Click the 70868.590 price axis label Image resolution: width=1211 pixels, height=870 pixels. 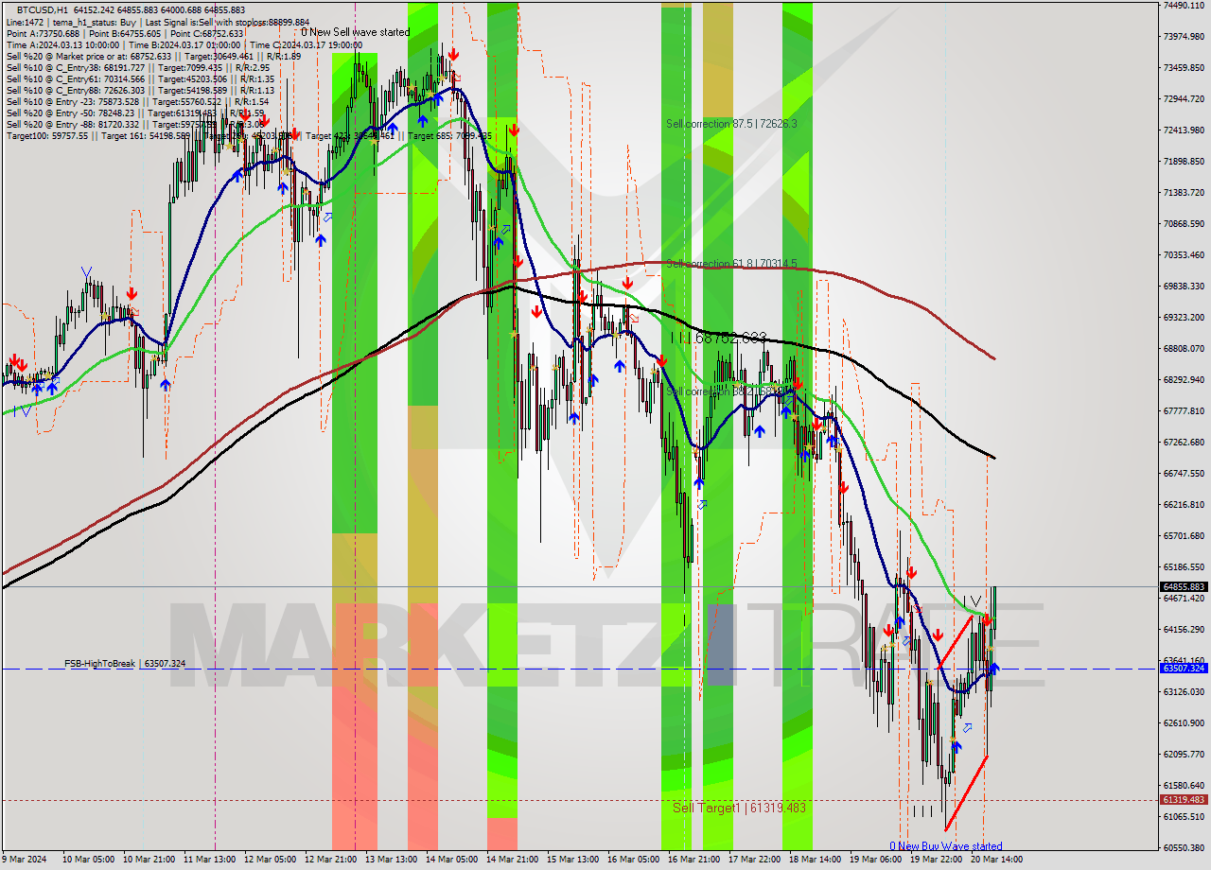1183,224
